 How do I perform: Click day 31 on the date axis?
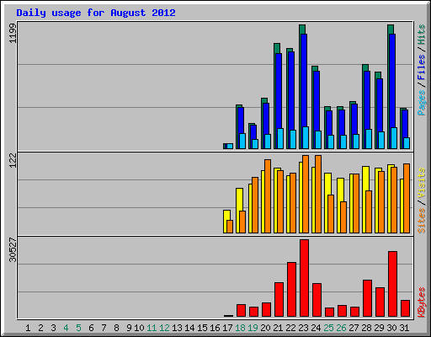404,328
